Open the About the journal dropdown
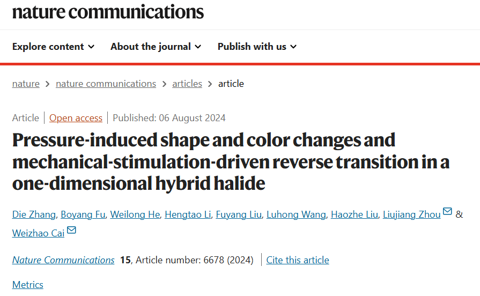Screen dimensions: 480x296 point(156,47)
